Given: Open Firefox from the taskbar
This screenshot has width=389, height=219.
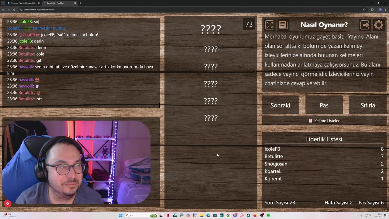Looking at the screenshot, I should 255,215.
